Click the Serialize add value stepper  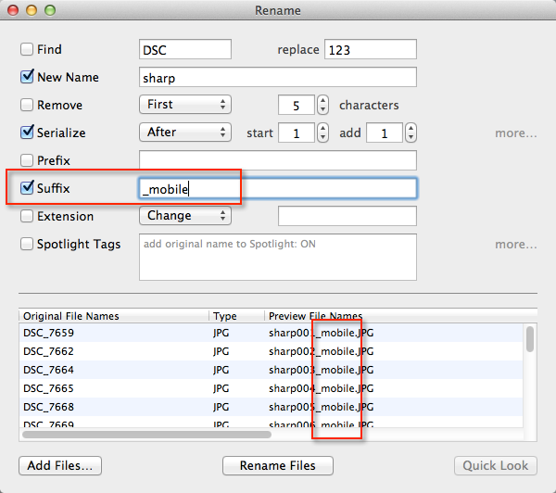click(411, 133)
